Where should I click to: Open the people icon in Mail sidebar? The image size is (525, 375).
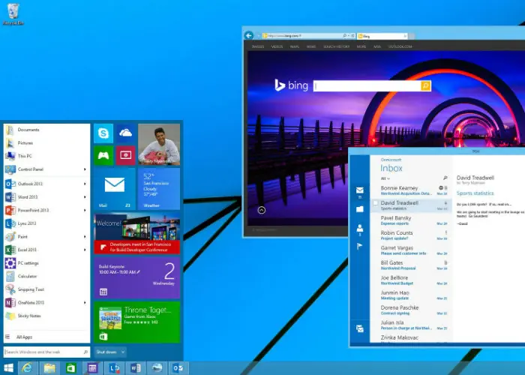point(360,228)
